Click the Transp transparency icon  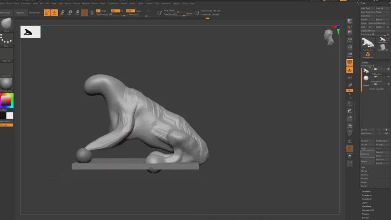(x=350, y=141)
